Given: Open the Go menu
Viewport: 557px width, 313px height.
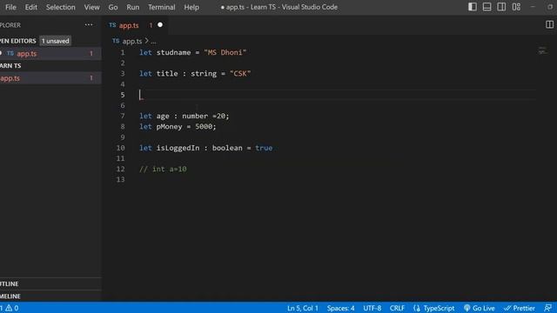Looking at the screenshot, I should [x=113, y=7].
